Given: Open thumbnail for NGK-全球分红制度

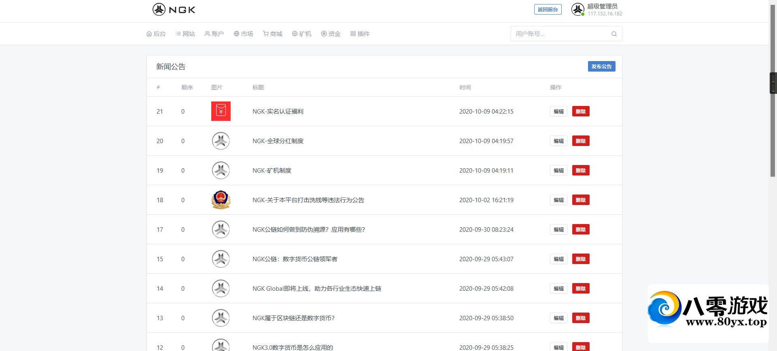Looking at the screenshot, I should click(x=221, y=141).
